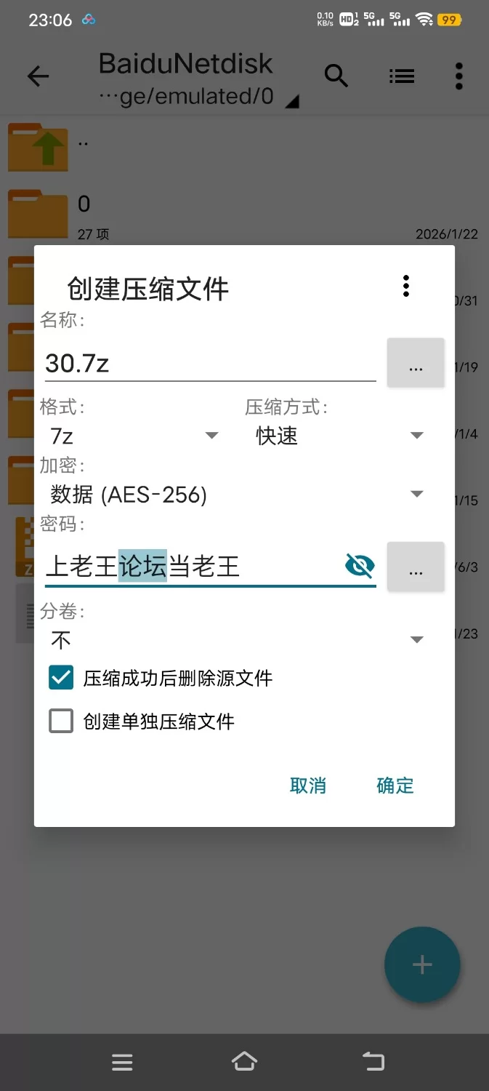
Task: Expand the 加密 AES-256 dropdown
Action: pos(236,495)
